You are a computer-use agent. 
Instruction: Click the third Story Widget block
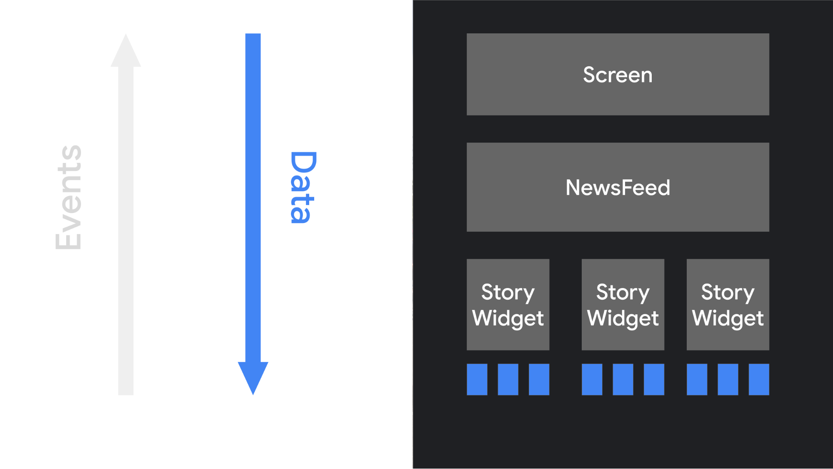click(x=726, y=304)
